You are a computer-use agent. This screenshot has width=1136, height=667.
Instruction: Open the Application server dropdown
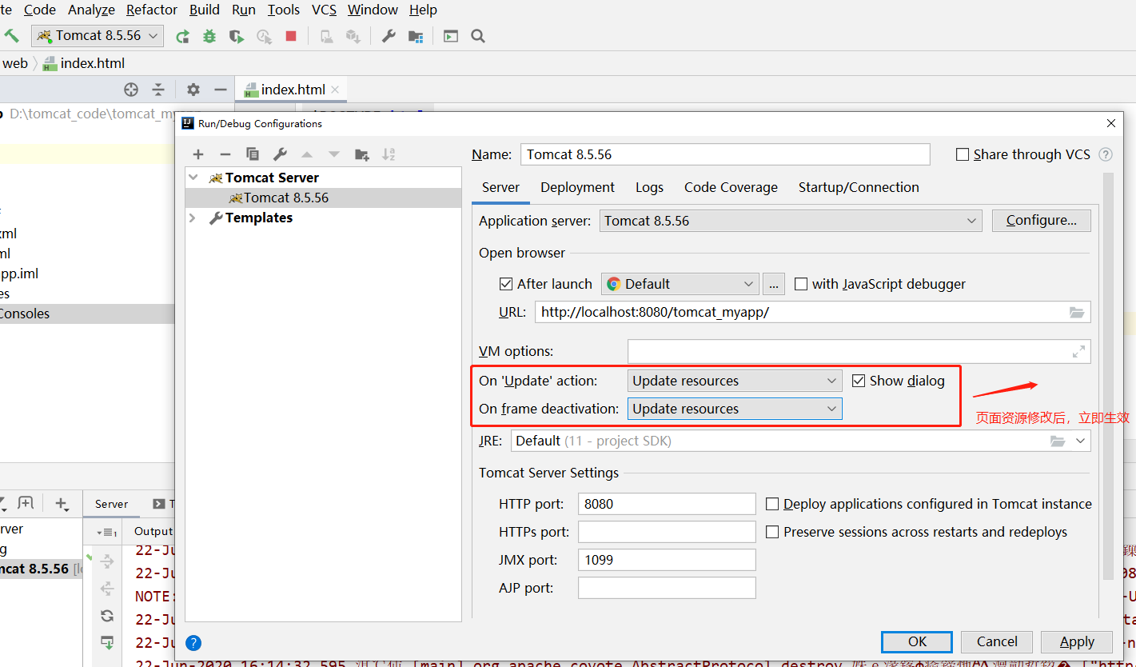pos(791,221)
